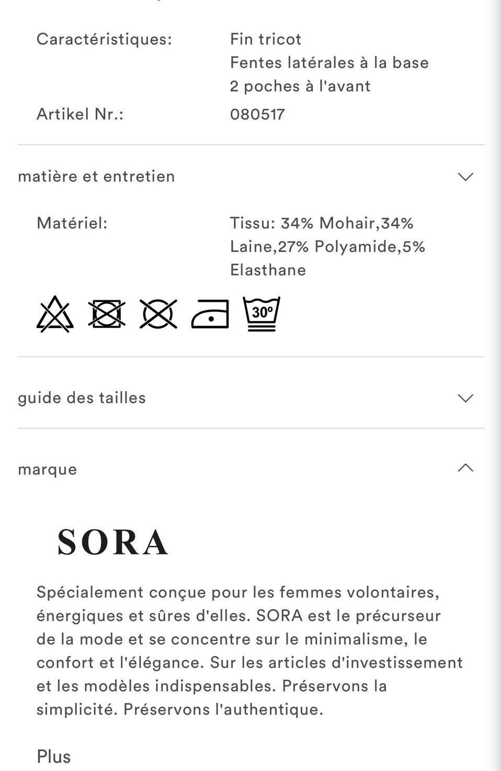Click the marque section heading
The image size is (502, 771).
[48, 469]
